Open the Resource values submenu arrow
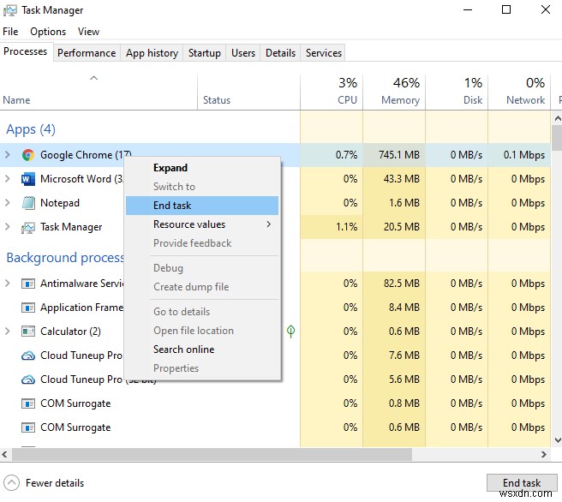The image size is (562, 502). [268, 224]
